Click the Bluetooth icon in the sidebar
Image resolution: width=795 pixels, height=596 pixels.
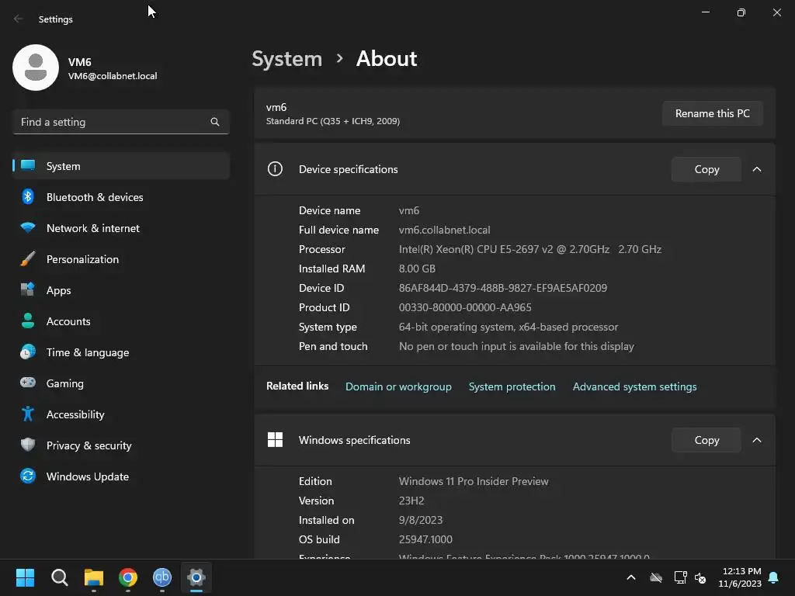tap(28, 196)
